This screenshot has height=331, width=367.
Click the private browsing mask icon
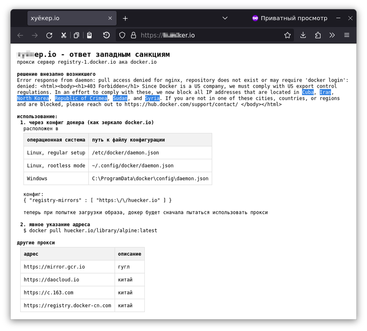[x=255, y=18]
